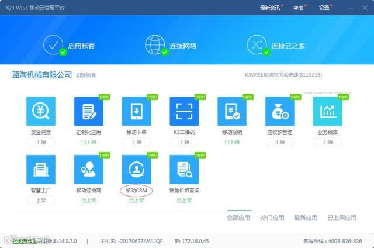The width and height of the screenshot is (374, 248).
Task: Open the 帮助 menu
Action: pos(298,8)
